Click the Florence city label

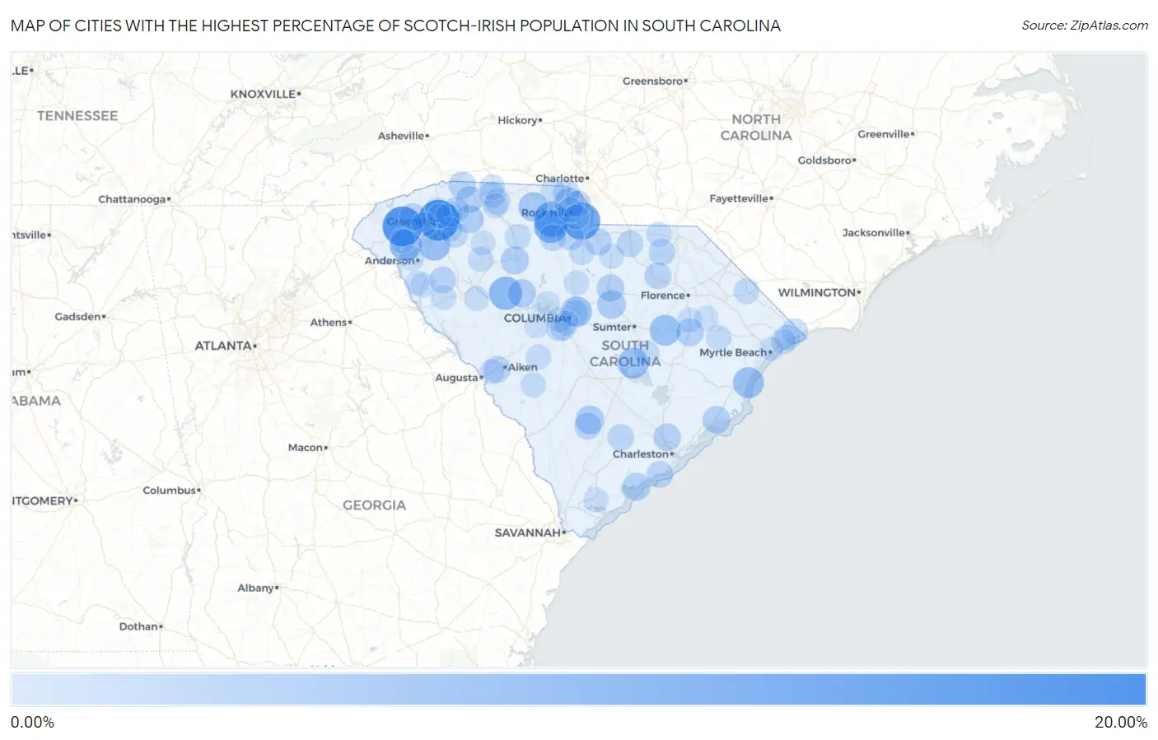tap(662, 296)
